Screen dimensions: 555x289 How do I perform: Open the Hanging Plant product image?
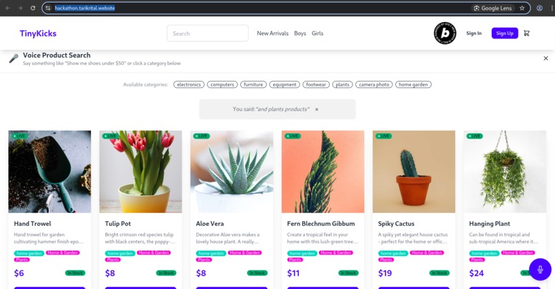point(505,172)
